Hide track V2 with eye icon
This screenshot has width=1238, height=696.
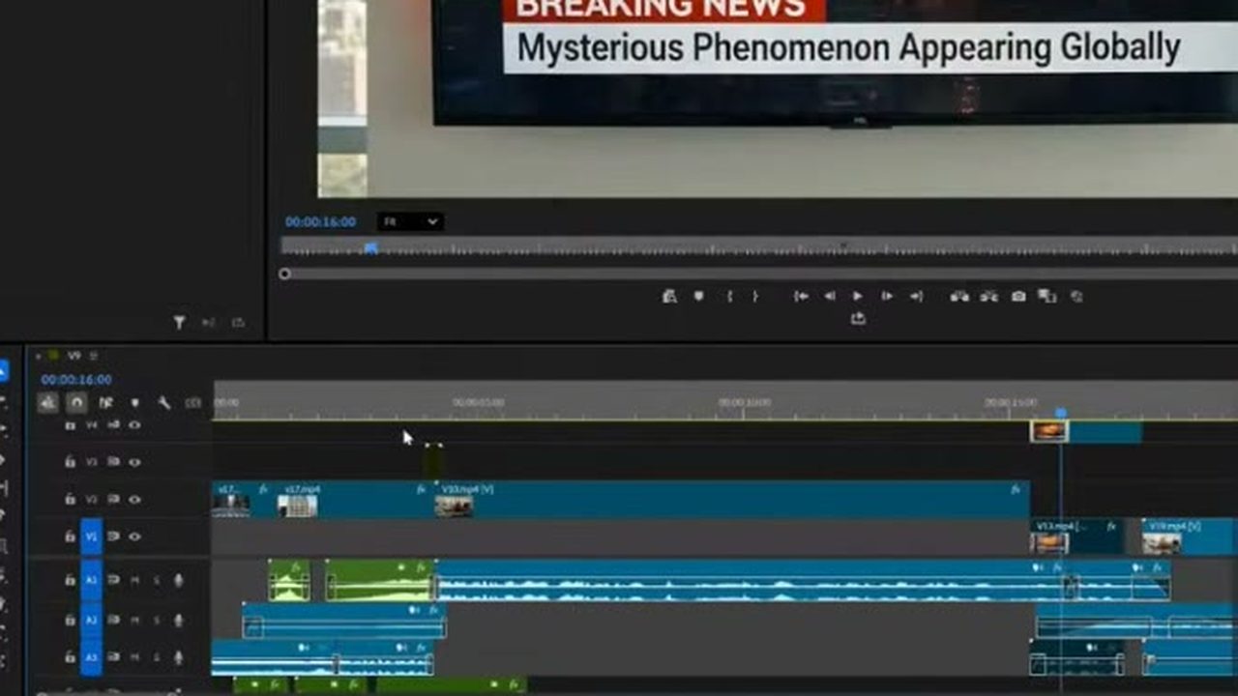click(134, 500)
